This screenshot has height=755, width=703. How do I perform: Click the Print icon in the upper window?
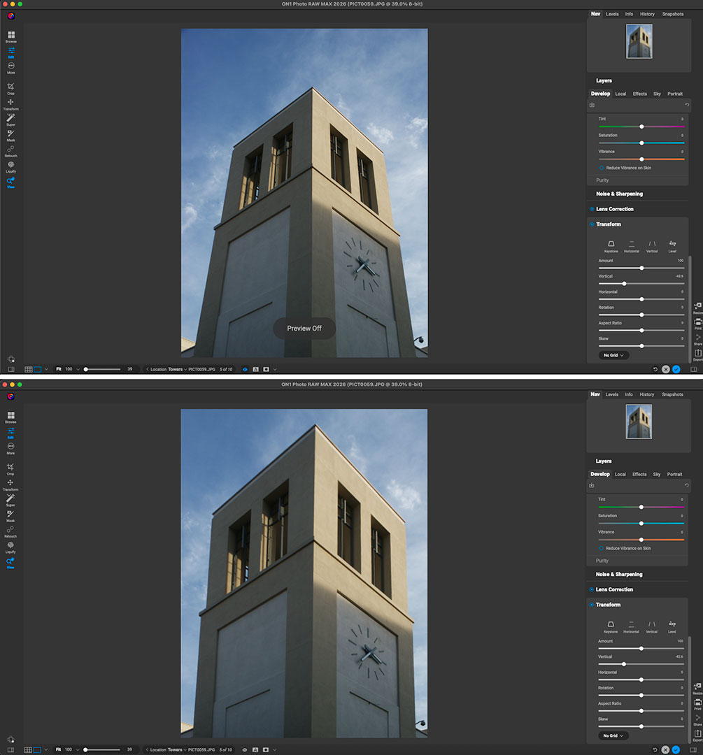click(697, 322)
